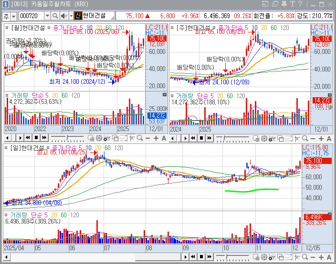
Task: Click the range selection icon in weekly toolbar
Action: (288, 138)
